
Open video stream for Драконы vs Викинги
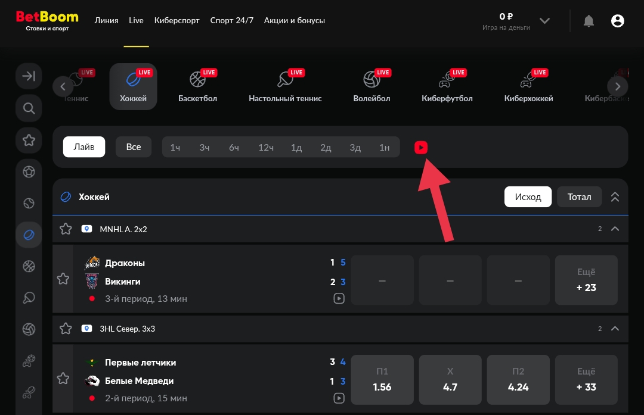339,299
